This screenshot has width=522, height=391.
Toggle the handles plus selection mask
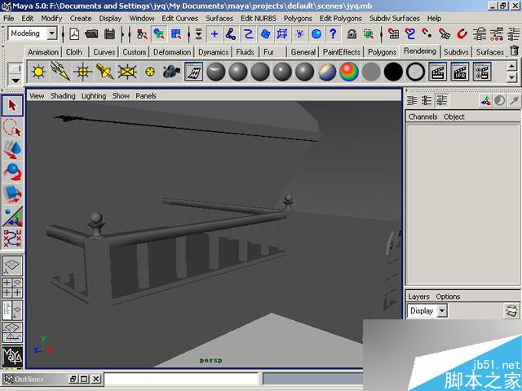pos(215,34)
